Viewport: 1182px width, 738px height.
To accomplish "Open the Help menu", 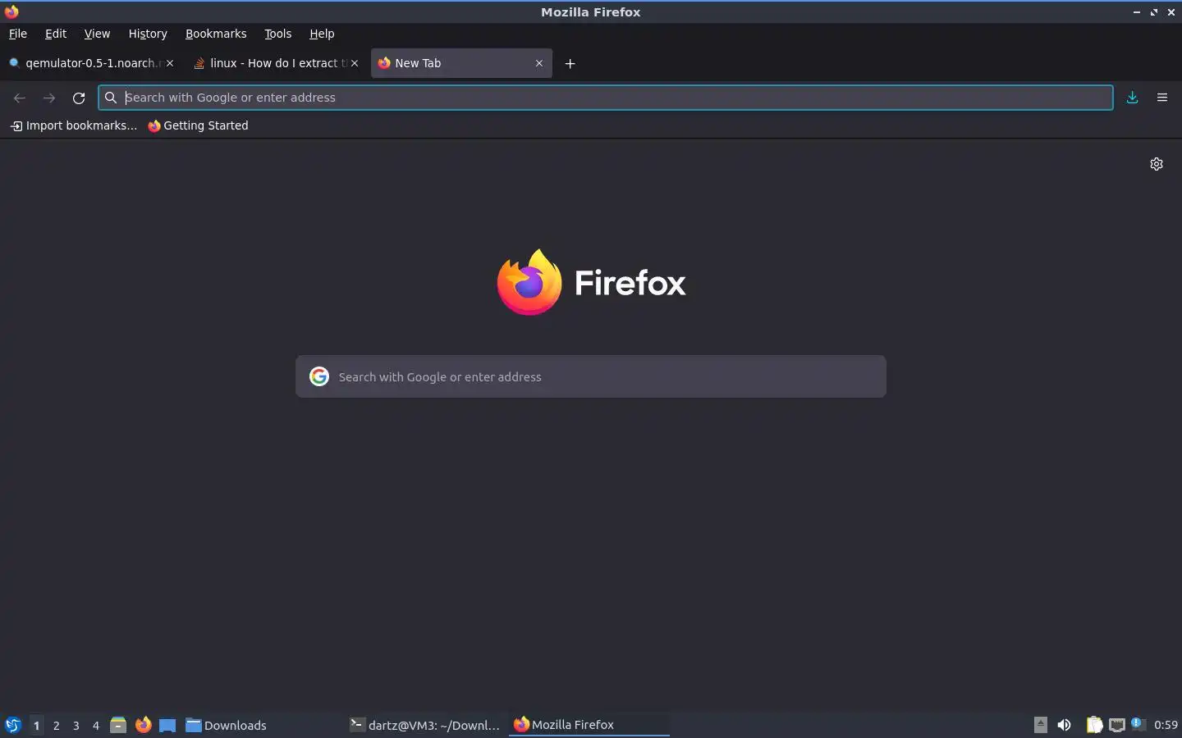I will coord(322,34).
